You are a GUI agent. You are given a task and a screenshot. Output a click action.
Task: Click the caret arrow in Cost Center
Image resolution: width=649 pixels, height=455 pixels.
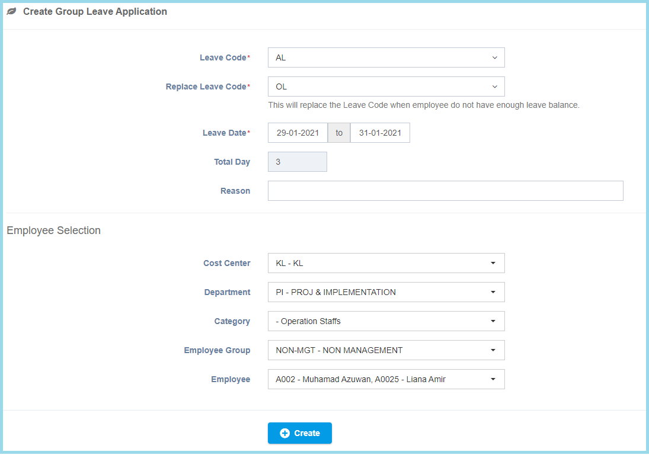point(493,263)
